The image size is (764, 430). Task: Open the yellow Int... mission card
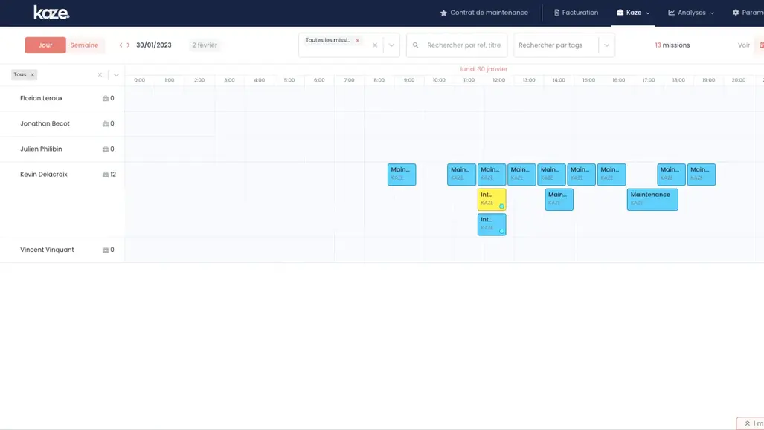pos(492,200)
